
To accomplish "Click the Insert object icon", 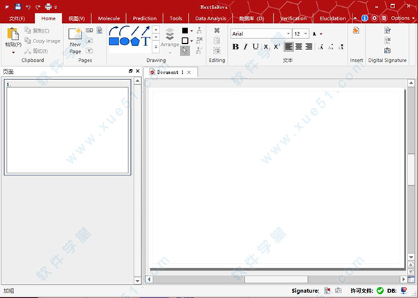I will 356,31.
